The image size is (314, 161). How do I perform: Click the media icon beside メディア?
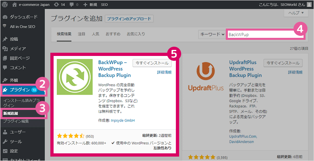tap(5, 49)
